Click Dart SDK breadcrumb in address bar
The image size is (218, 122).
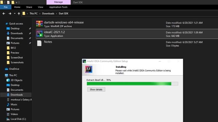click(63, 14)
